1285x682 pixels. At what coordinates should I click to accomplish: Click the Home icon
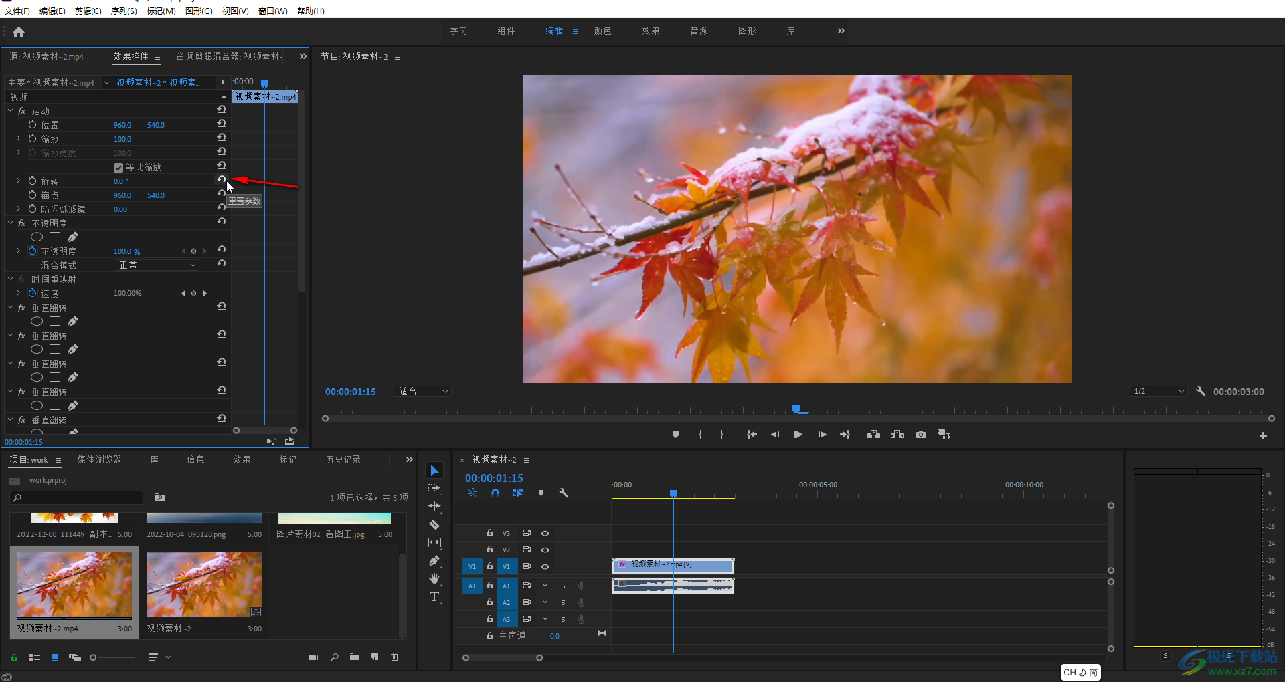[19, 31]
